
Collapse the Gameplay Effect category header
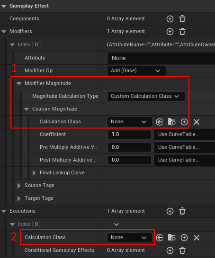[x=4, y=6]
